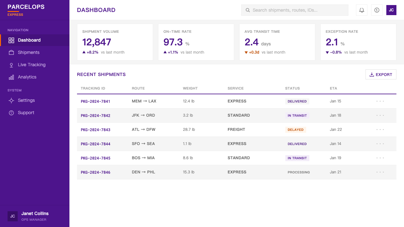Sort by Service column header
Screen dimensions: 404x227
pyautogui.click(x=235, y=88)
